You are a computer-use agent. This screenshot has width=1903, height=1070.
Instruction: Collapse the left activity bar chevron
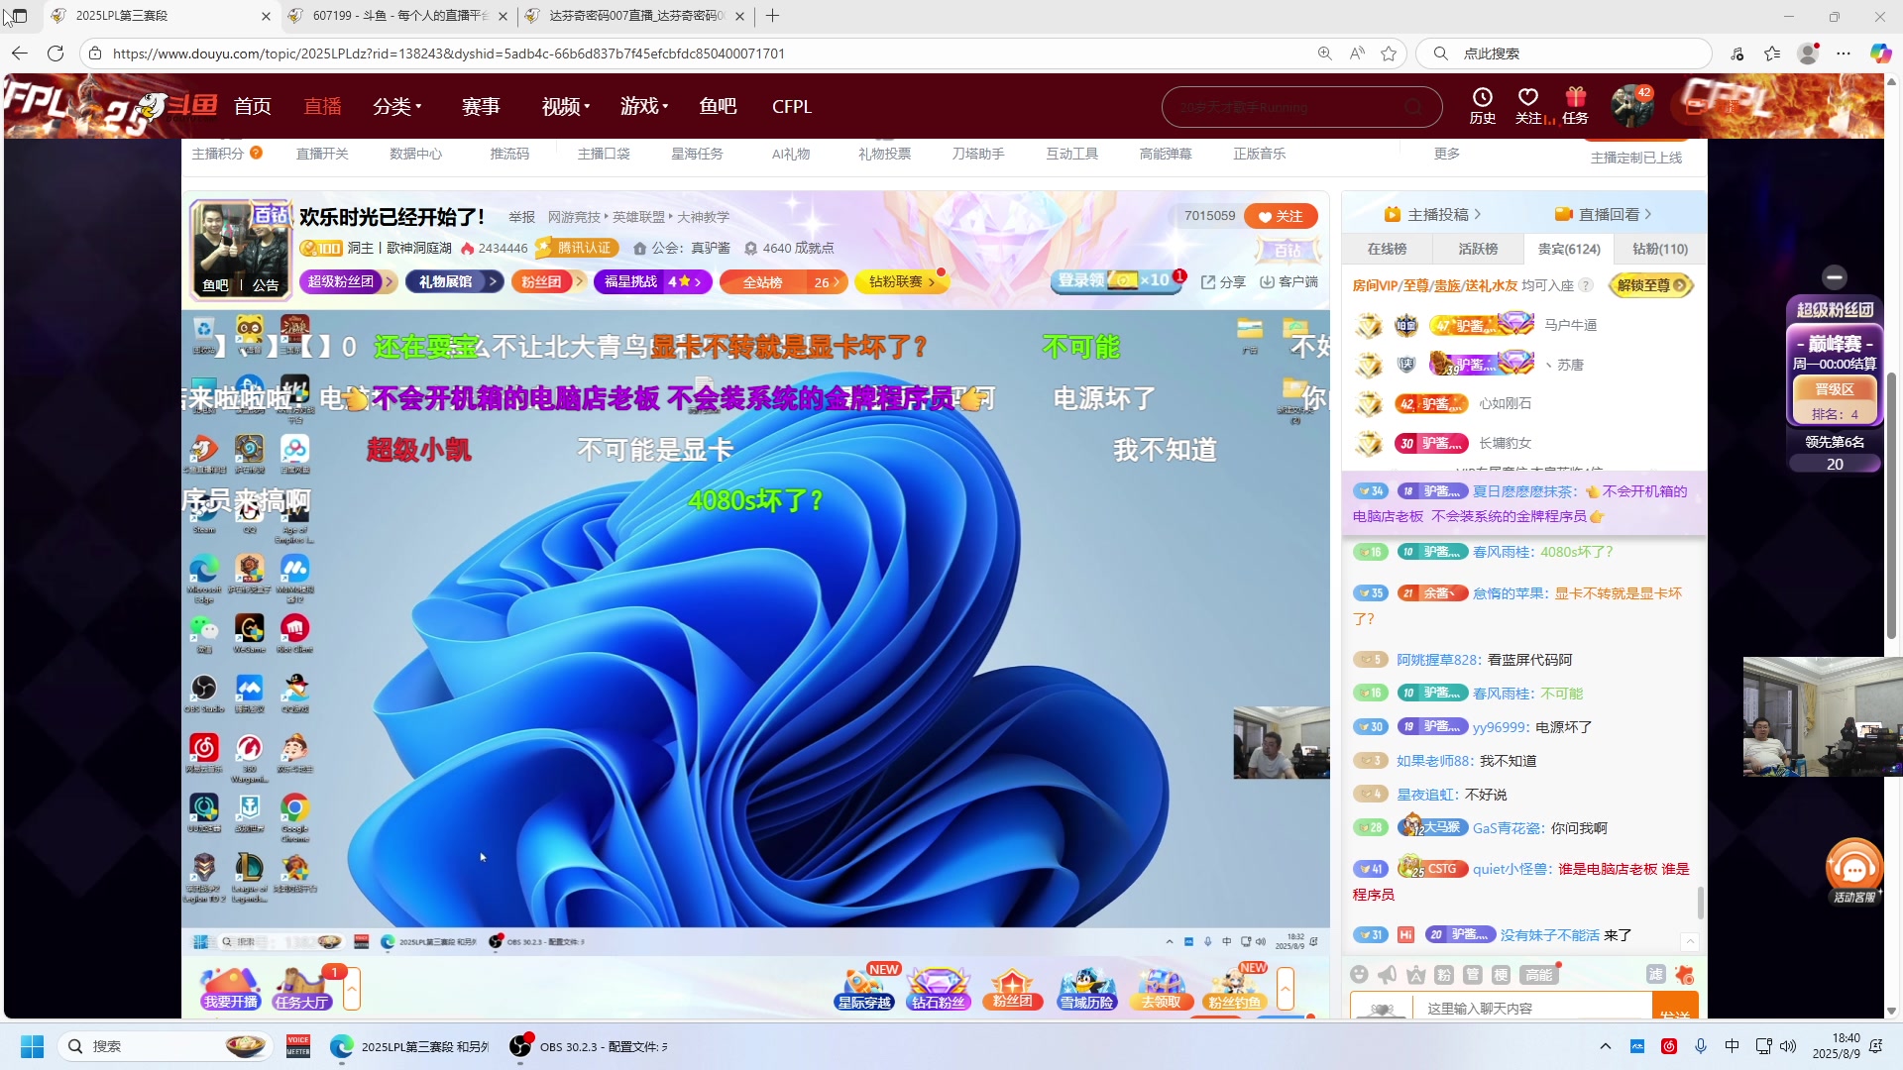[351, 989]
